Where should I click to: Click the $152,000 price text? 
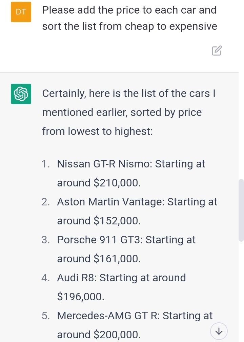pyautogui.click(x=117, y=221)
